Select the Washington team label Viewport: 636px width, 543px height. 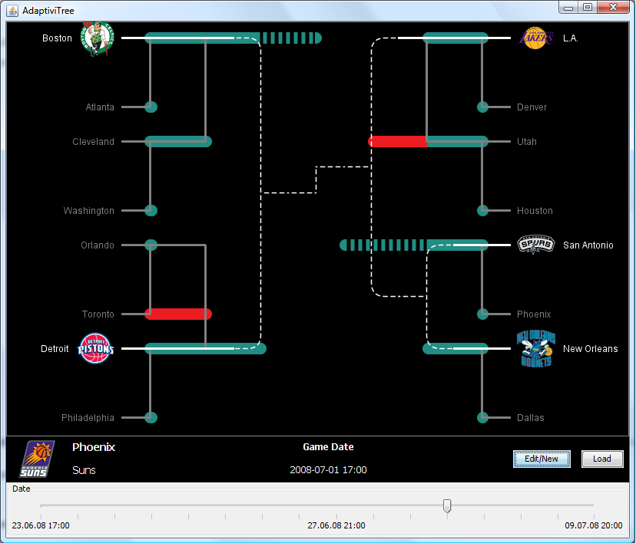coord(89,211)
